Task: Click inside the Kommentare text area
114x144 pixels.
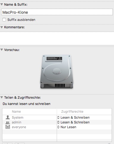Action: pyautogui.click(x=57, y=38)
